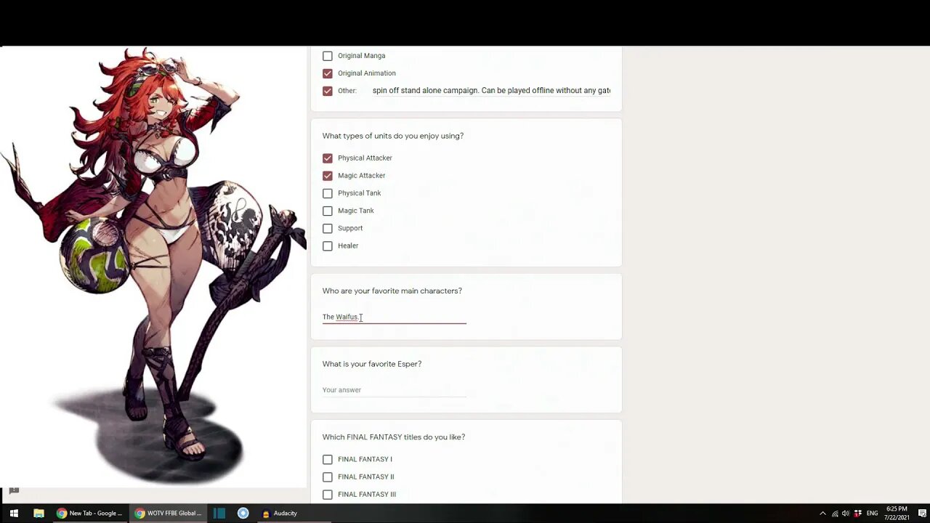Open the teal app icon on the taskbar

[x=219, y=513]
